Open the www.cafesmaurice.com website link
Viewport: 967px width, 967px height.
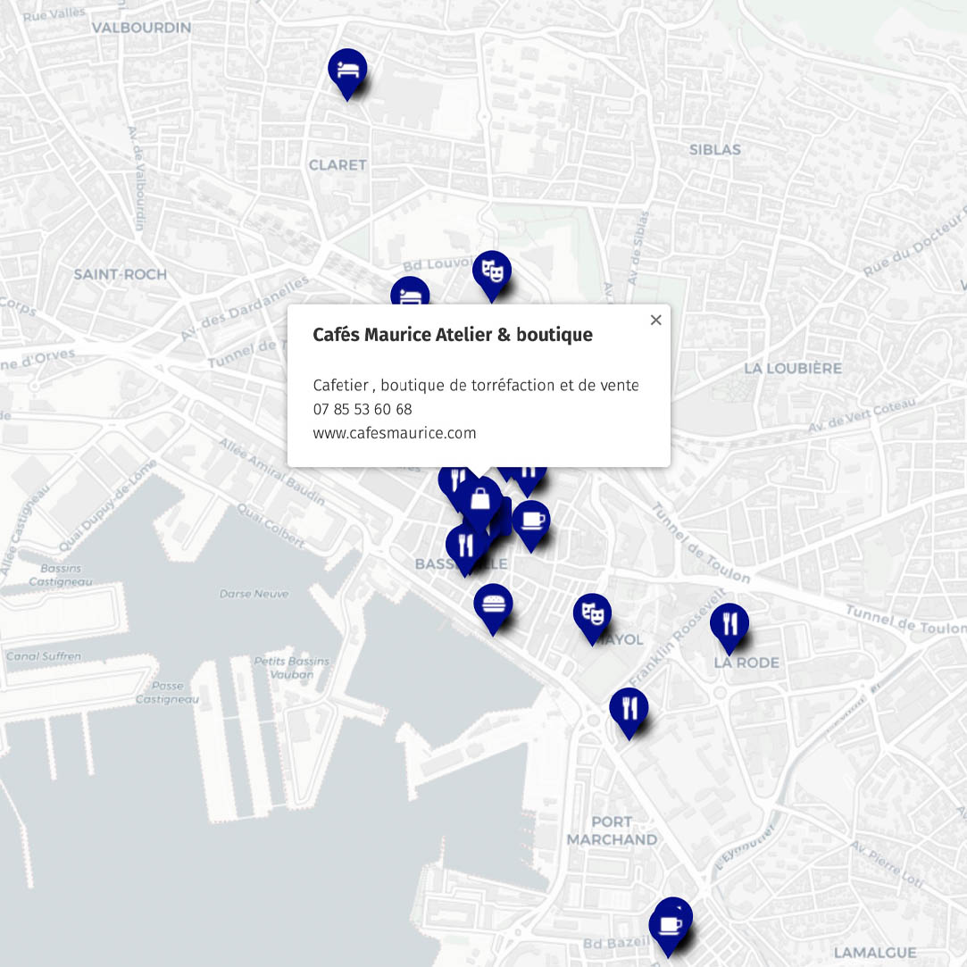[x=394, y=433]
